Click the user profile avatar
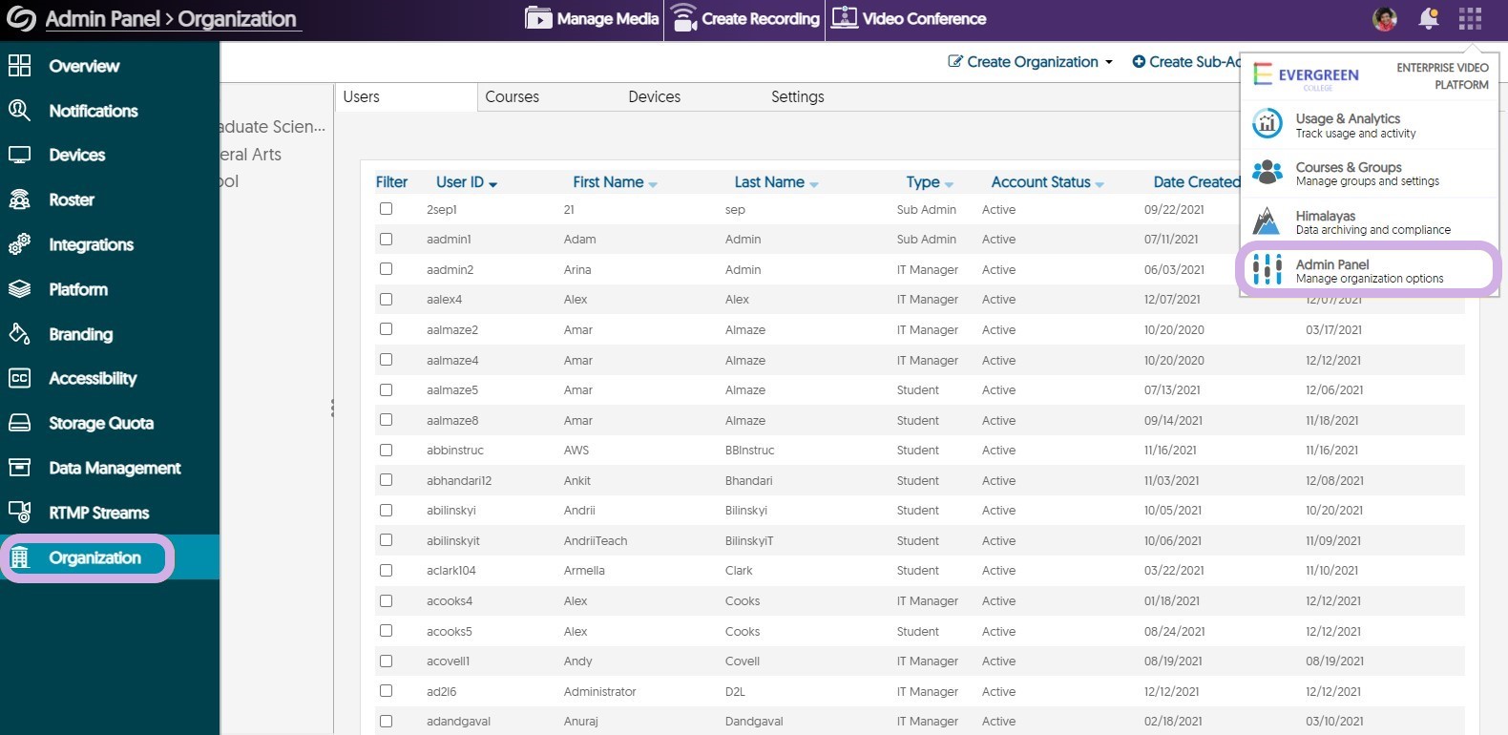 (x=1385, y=18)
